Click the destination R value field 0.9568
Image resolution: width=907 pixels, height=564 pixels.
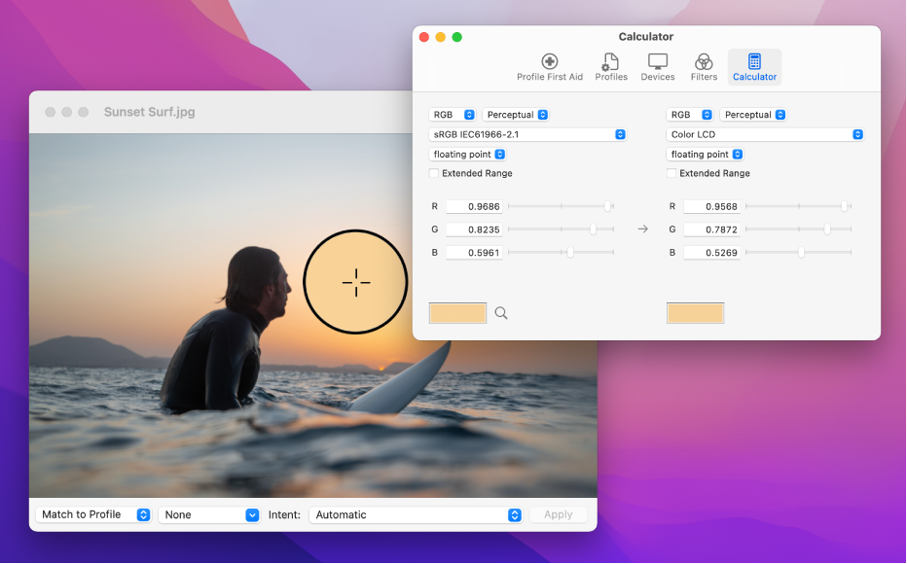click(x=711, y=206)
